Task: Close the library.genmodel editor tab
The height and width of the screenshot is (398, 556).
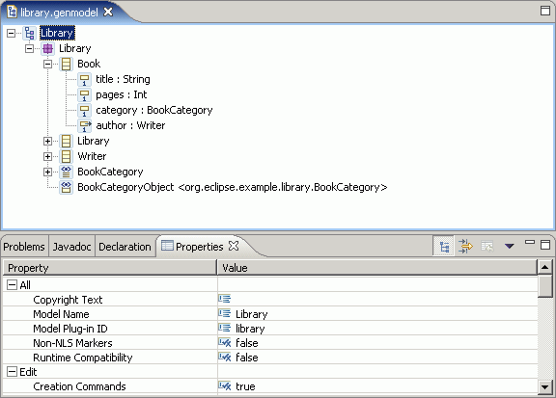Action: [108, 12]
